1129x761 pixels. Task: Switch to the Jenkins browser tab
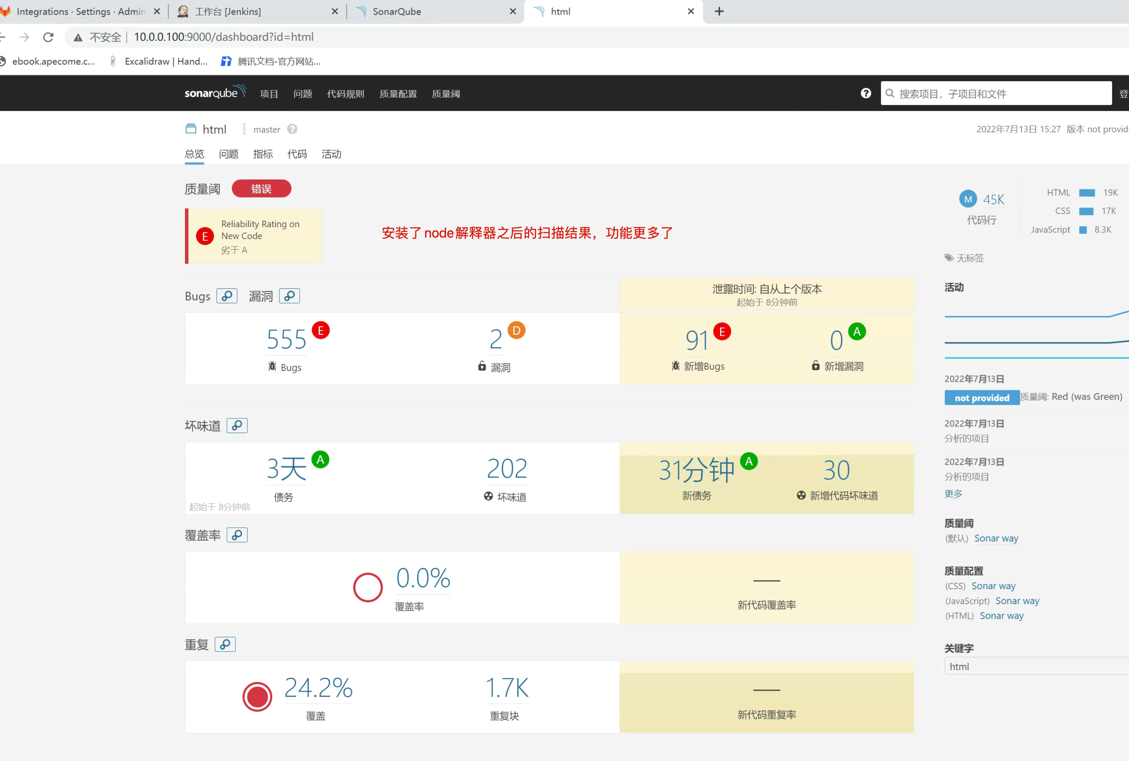[x=258, y=12]
